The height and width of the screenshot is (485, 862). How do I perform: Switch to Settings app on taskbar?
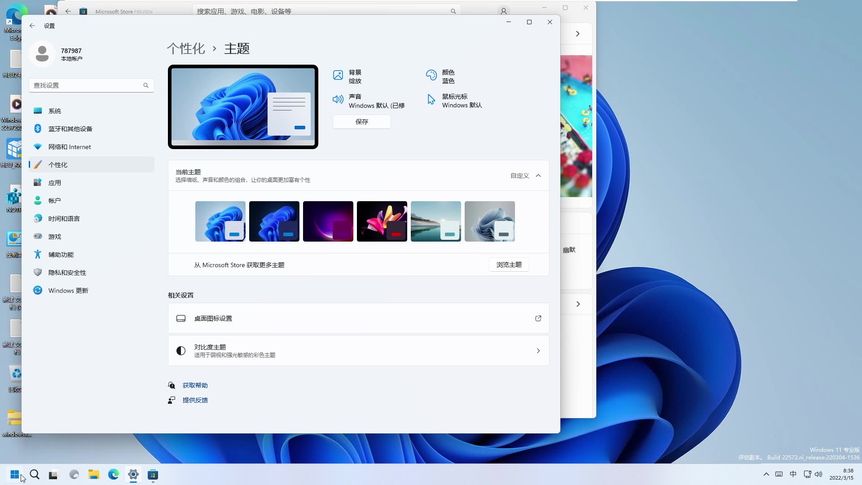point(133,475)
